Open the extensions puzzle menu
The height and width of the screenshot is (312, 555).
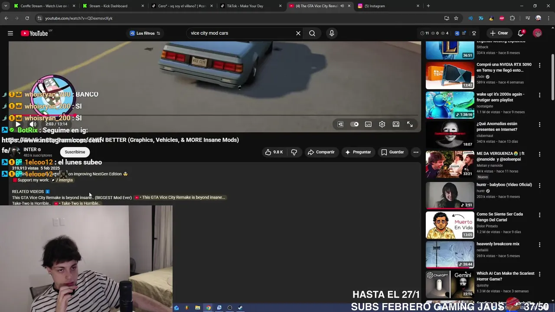pos(513,18)
